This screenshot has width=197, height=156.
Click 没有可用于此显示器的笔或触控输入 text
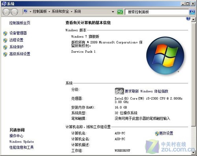pos(142,119)
